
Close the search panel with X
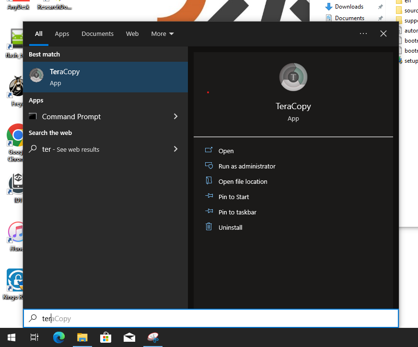coord(383,34)
